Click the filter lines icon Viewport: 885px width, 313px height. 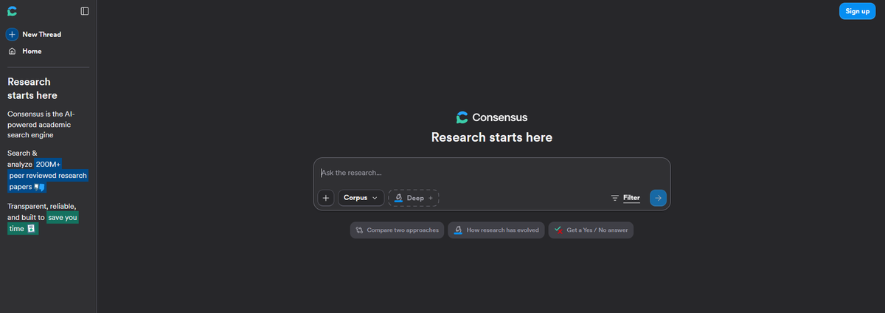pos(615,198)
